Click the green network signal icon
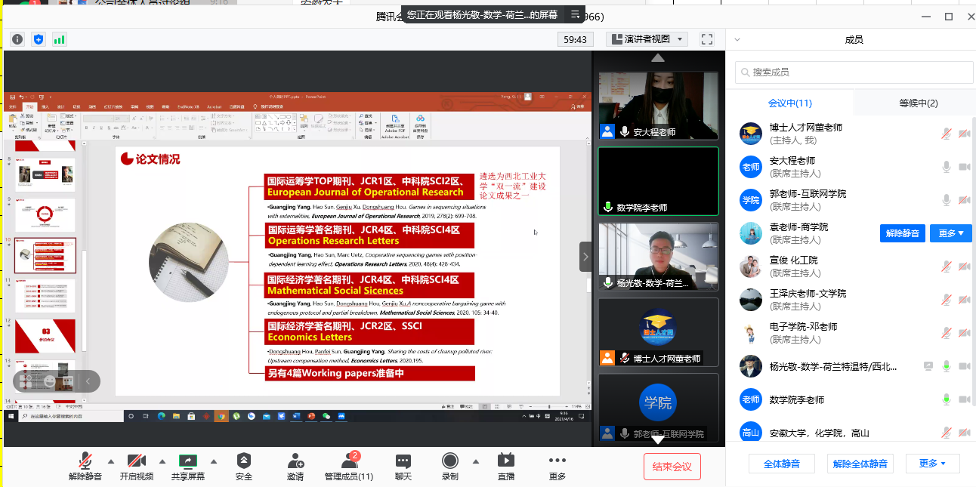Screen dimensions: 976x487 (x=59, y=39)
